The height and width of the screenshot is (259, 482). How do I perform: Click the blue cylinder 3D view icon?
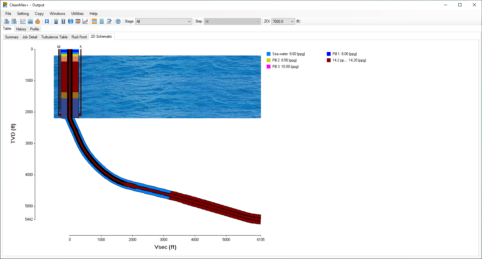click(71, 21)
